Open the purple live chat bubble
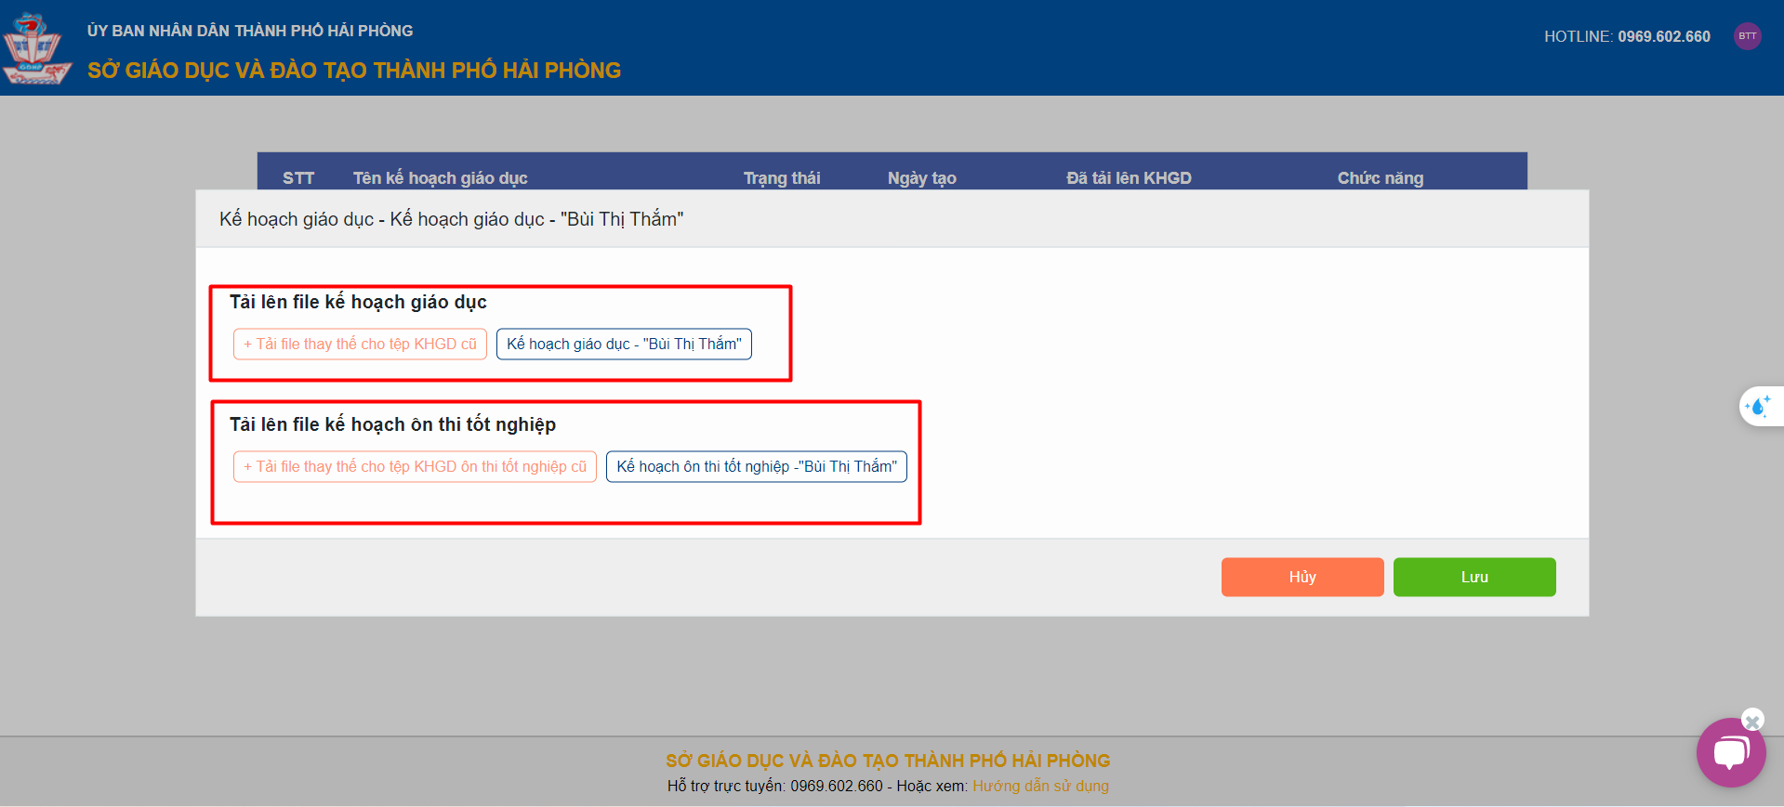The width and height of the screenshot is (1784, 807). click(x=1730, y=752)
